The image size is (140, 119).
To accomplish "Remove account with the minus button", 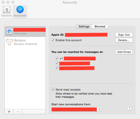I will pyautogui.click(x=18, y=112).
